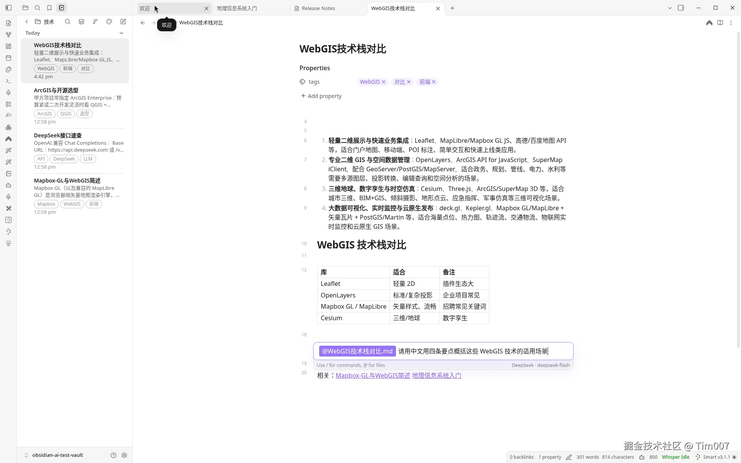Image resolution: width=741 pixels, height=463 pixels.
Task: Follow the 地理信息系统入门 link
Action: coord(436,375)
